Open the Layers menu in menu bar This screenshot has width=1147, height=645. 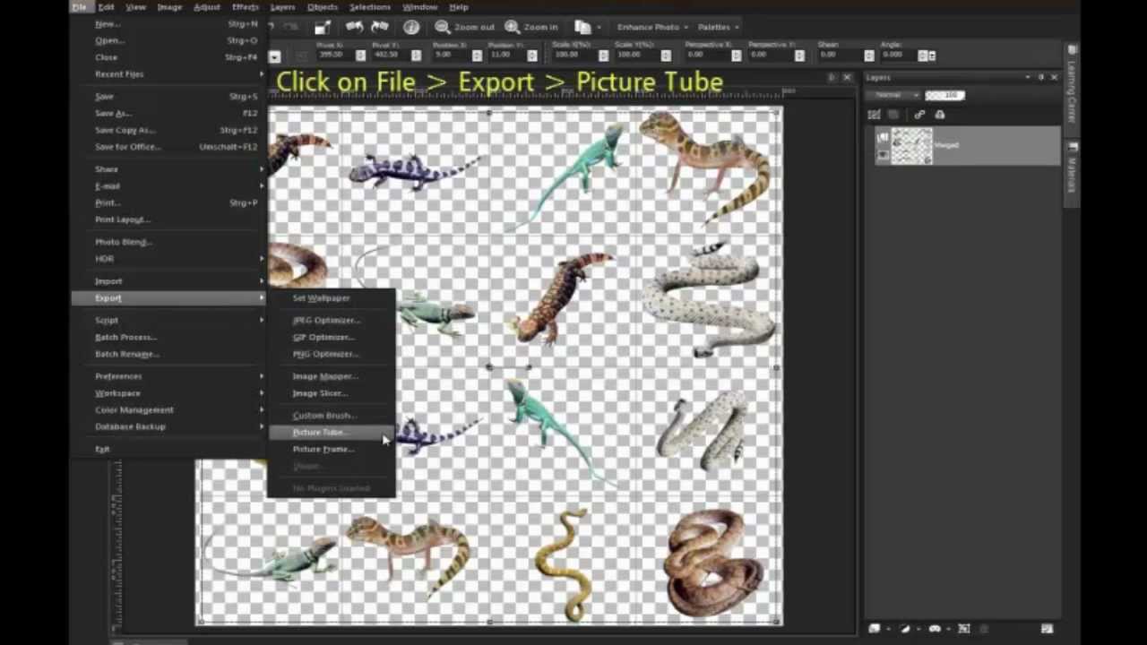coord(282,7)
